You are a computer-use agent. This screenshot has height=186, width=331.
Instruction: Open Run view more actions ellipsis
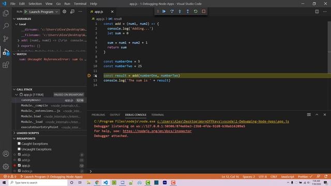tap(80, 11)
